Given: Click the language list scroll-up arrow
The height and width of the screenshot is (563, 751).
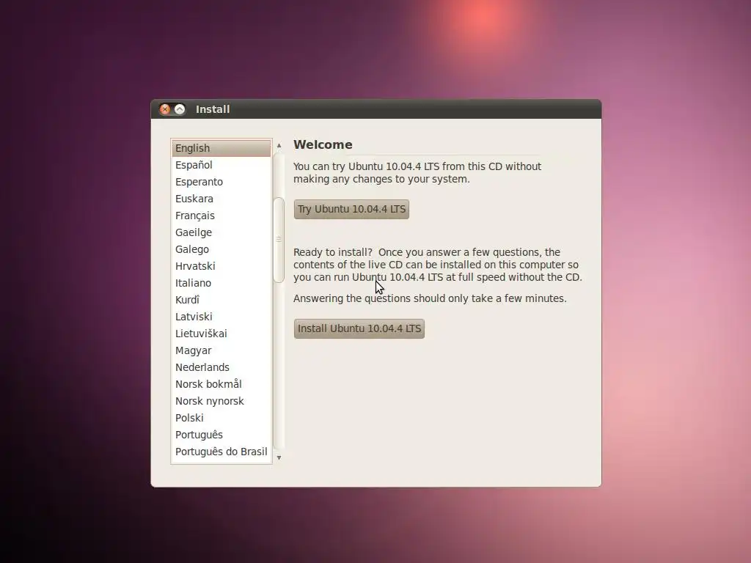Looking at the screenshot, I should 279,145.
